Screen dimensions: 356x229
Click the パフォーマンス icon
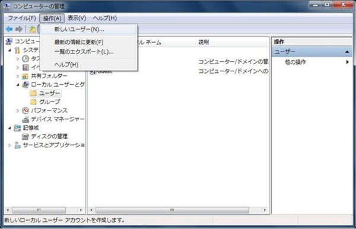(26, 110)
